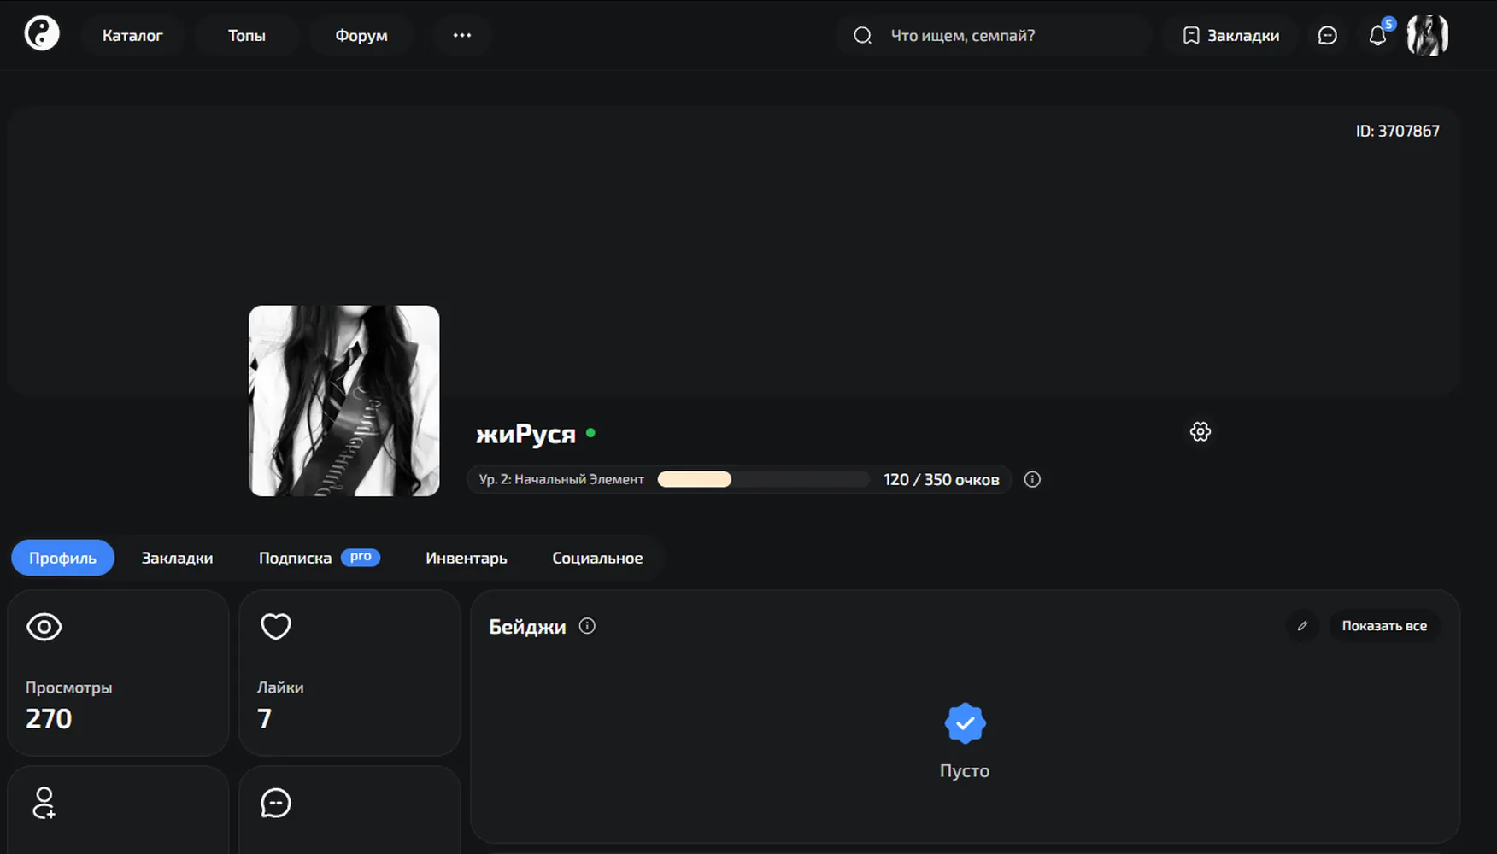Click the Бейджи info icon
The width and height of the screenshot is (1497, 854).
(587, 626)
